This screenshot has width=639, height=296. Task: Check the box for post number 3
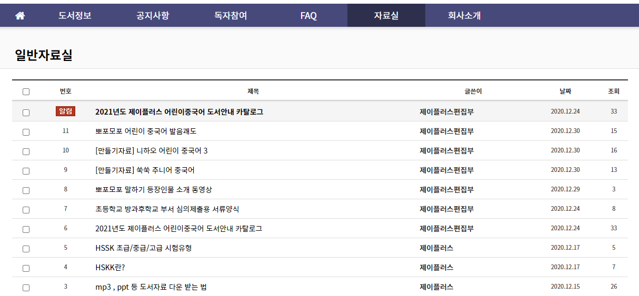26,288
